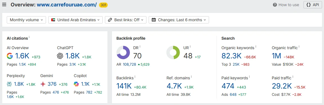This screenshot has width=324, height=105.
Task: Open Copilot 1.1K citations value
Action: 85,84
